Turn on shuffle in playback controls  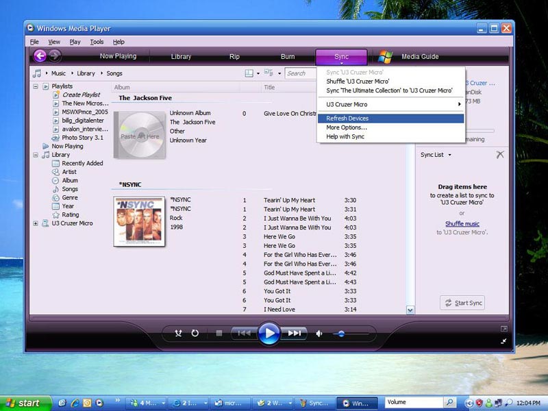(x=178, y=334)
